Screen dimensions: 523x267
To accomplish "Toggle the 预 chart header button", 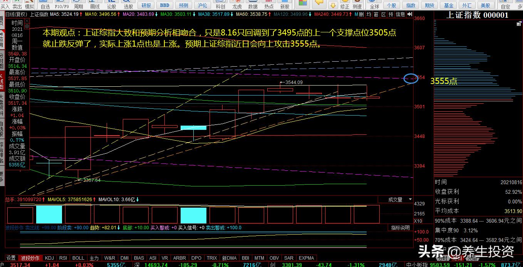I will (x=391, y=14).
